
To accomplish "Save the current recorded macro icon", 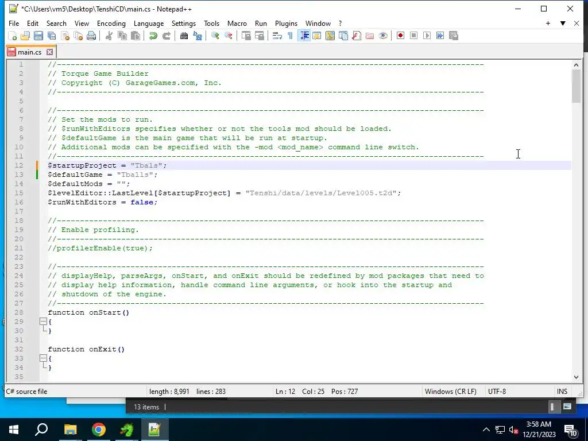I will 454,36.
